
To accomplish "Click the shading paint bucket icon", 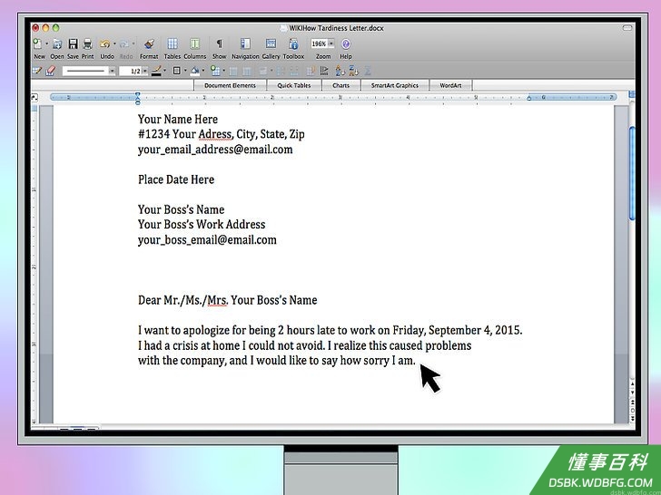I will click(x=195, y=71).
